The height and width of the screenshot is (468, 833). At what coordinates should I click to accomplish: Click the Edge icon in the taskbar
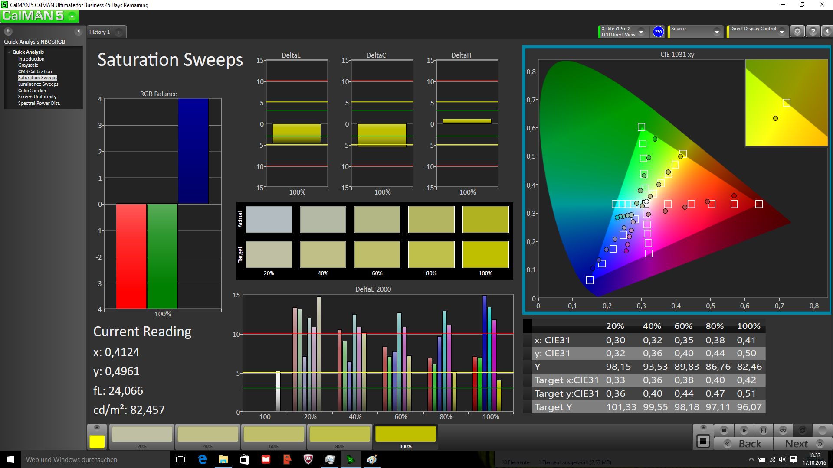[202, 459]
